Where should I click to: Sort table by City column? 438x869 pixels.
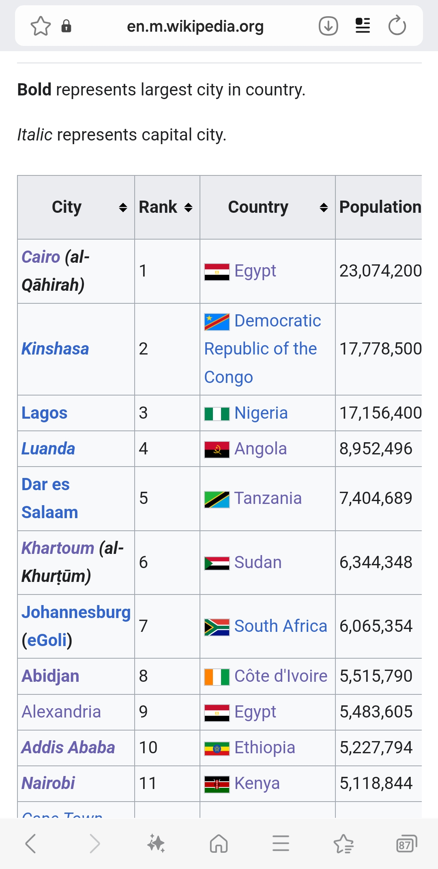point(122,208)
